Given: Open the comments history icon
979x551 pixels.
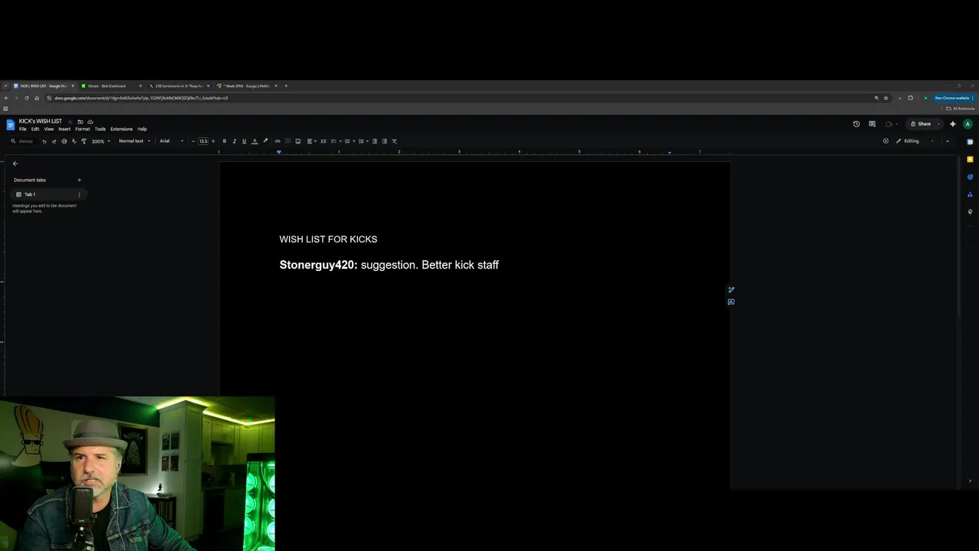Looking at the screenshot, I should point(872,124).
